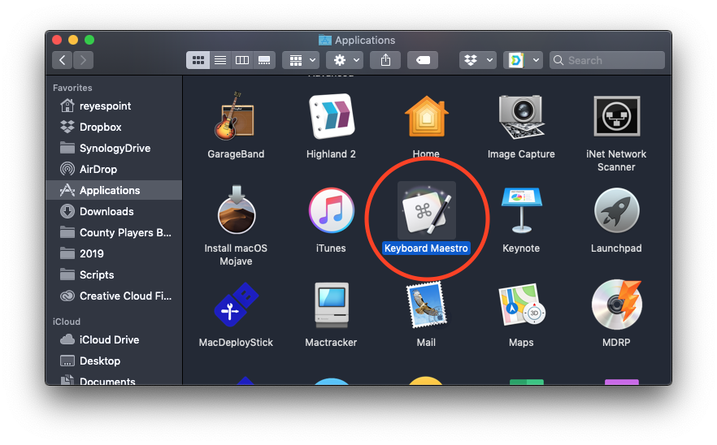The image size is (717, 445).
Task: Select the Mactracker app icon
Action: point(331,305)
